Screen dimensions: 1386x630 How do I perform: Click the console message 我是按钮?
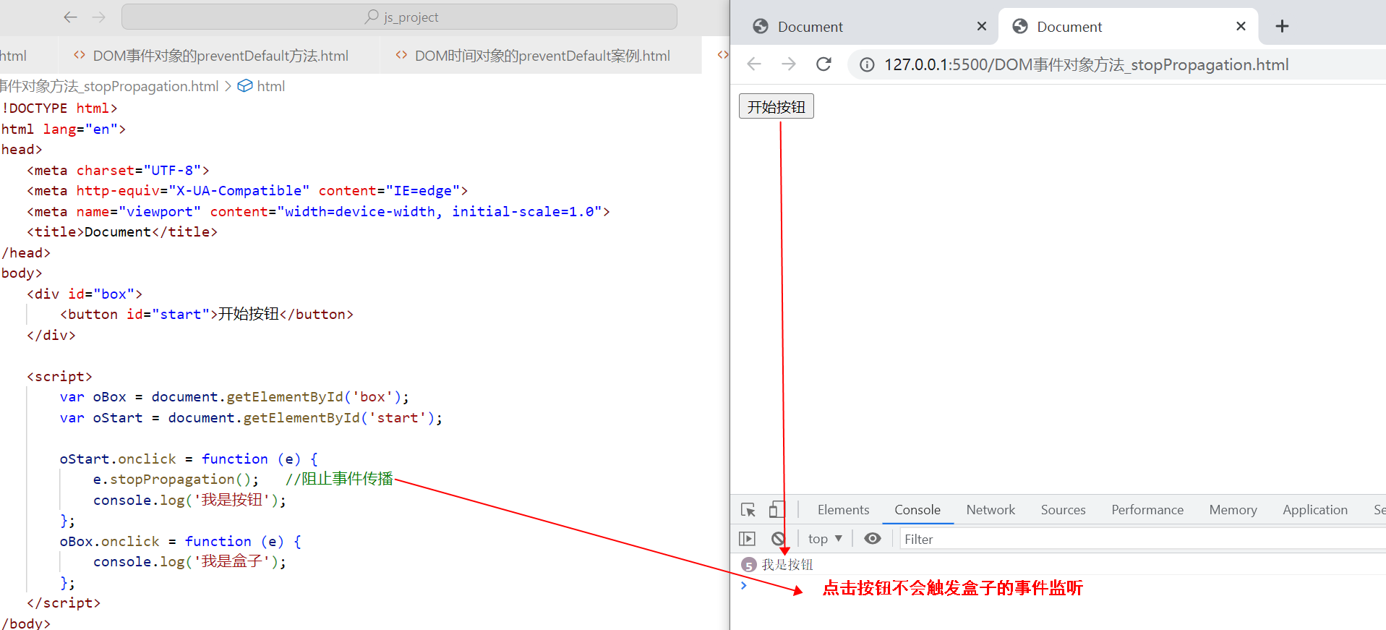(787, 565)
